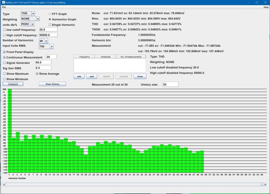
Task: Open the Help menu
Action: 266,7
